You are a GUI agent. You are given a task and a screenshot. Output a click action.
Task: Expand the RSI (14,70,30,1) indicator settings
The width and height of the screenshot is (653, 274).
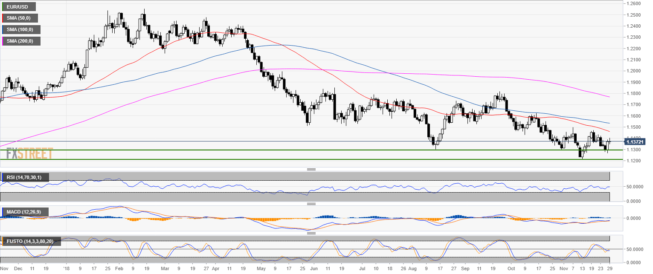[x=26, y=177]
